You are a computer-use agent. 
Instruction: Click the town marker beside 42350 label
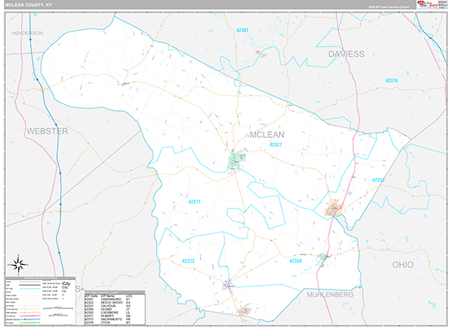coord(322,258)
